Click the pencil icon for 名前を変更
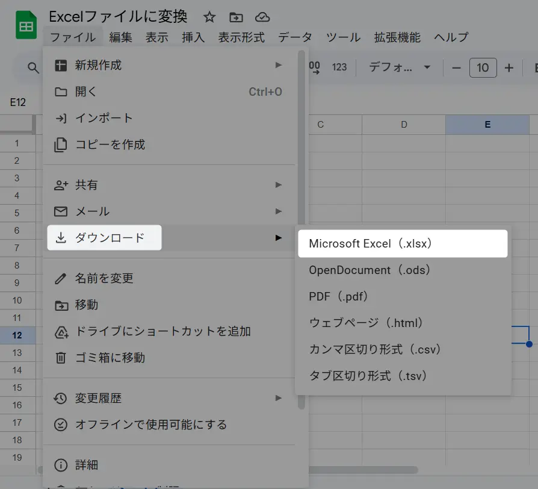 tap(61, 278)
